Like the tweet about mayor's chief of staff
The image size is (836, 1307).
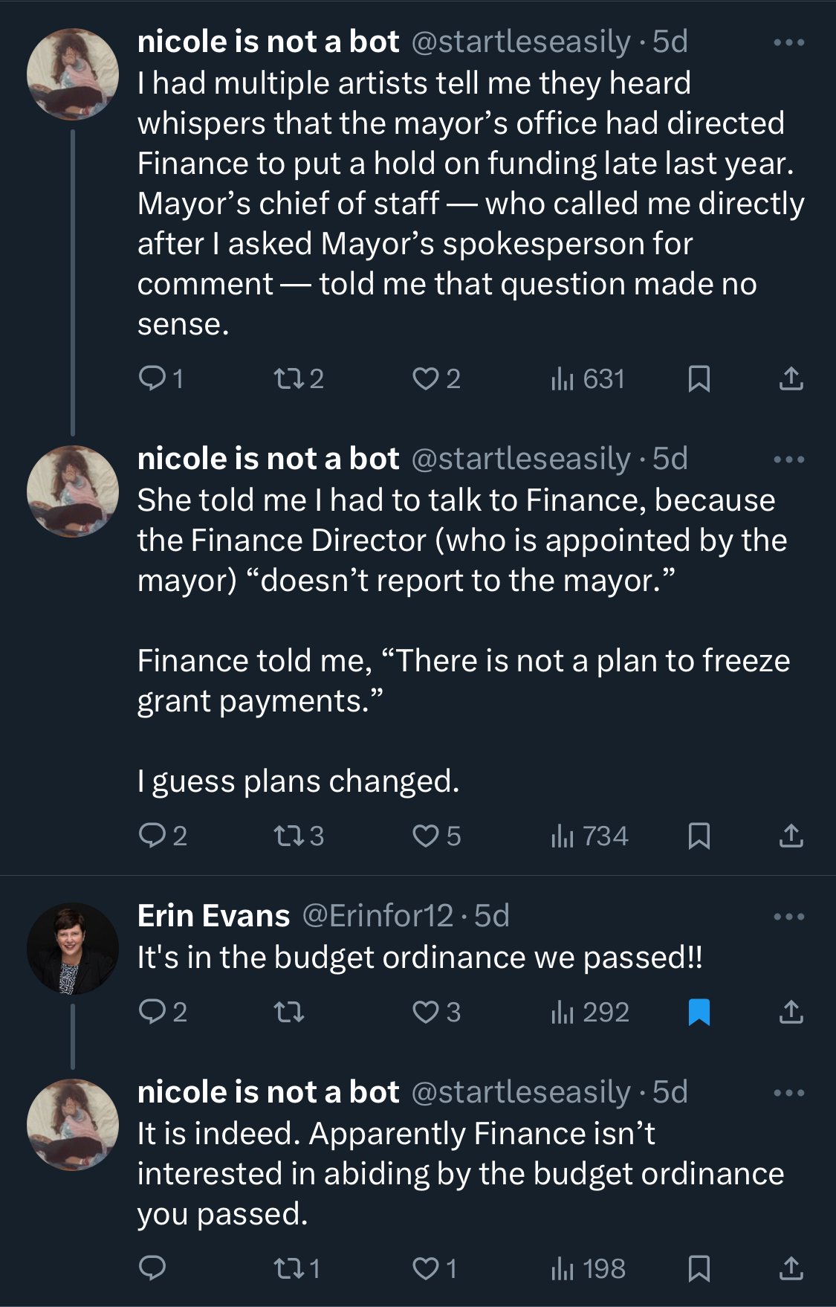click(426, 379)
